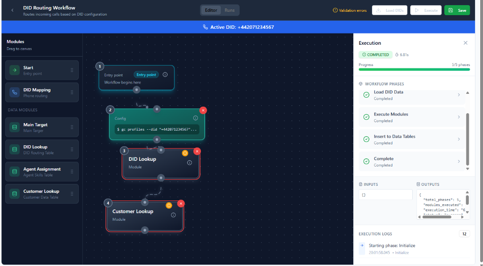Screen dimensions: 483x266
Task: Click the orange warning badge on DID Lookup node
Action: click(185, 153)
